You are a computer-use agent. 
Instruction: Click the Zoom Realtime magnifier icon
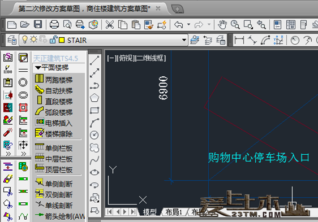click(235, 25)
